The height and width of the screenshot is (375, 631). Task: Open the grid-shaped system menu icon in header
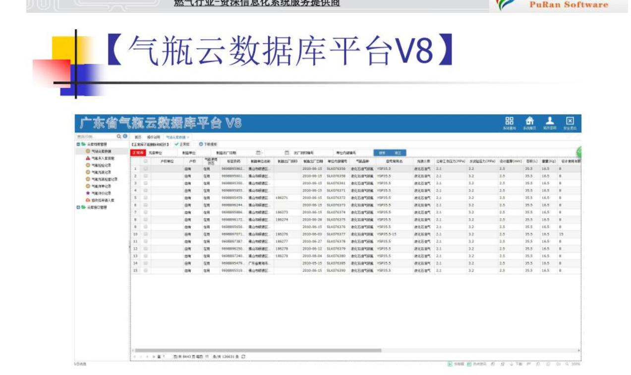click(509, 121)
